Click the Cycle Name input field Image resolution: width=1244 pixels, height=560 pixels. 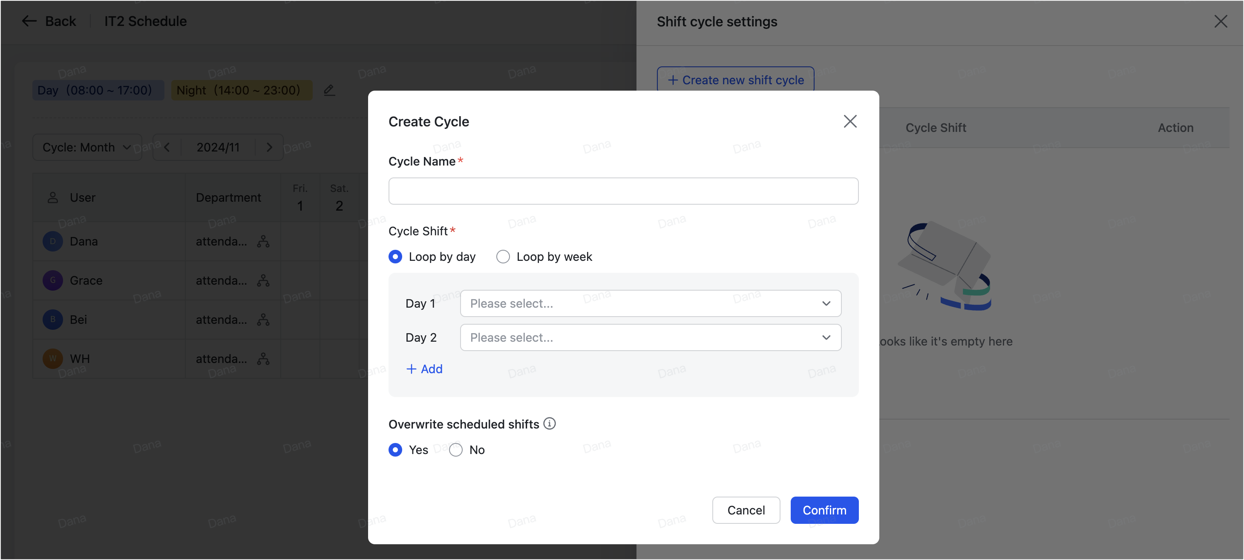point(623,191)
